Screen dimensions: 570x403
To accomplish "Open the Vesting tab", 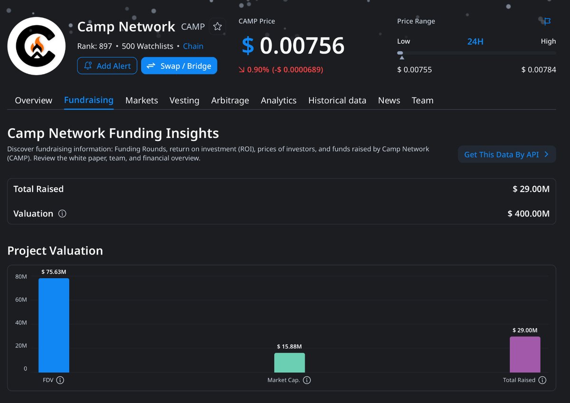I will (184, 100).
